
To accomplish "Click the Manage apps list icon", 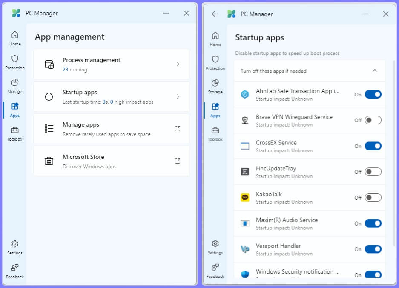I will click(49, 129).
